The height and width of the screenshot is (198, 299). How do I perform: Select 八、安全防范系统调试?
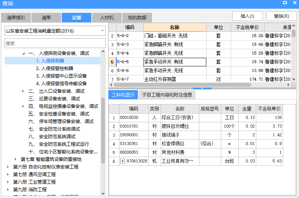[52, 136]
